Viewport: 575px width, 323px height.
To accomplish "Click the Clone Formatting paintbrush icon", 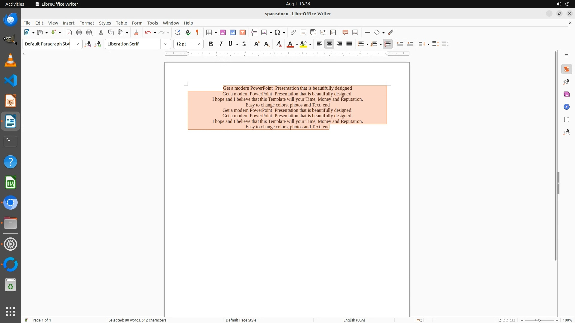I will (136, 32).
